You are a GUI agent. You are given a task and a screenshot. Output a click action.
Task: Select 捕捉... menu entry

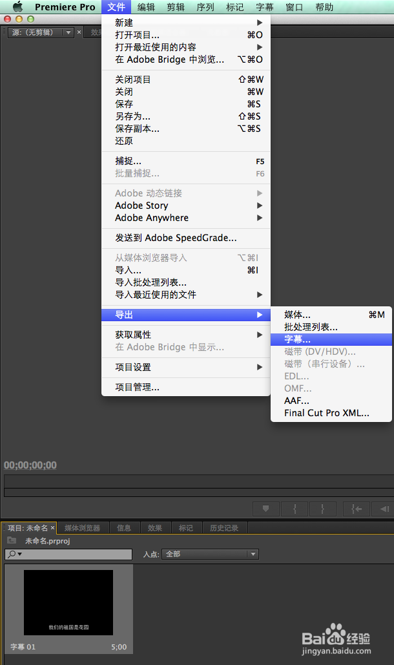[186, 161]
